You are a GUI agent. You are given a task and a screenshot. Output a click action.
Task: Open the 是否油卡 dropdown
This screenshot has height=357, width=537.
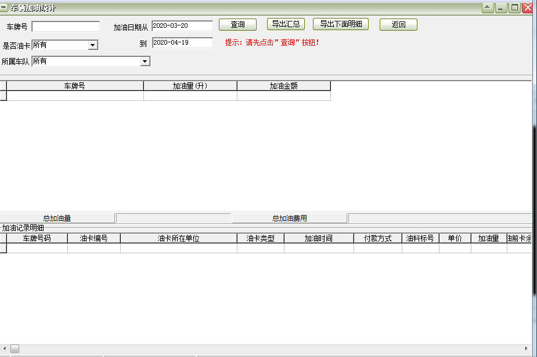coord(92,45)
